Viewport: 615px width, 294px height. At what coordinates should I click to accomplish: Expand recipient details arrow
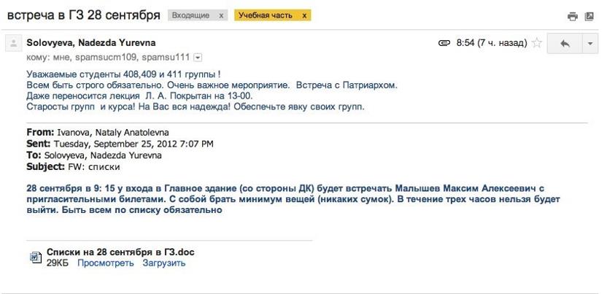pos(198,58)
